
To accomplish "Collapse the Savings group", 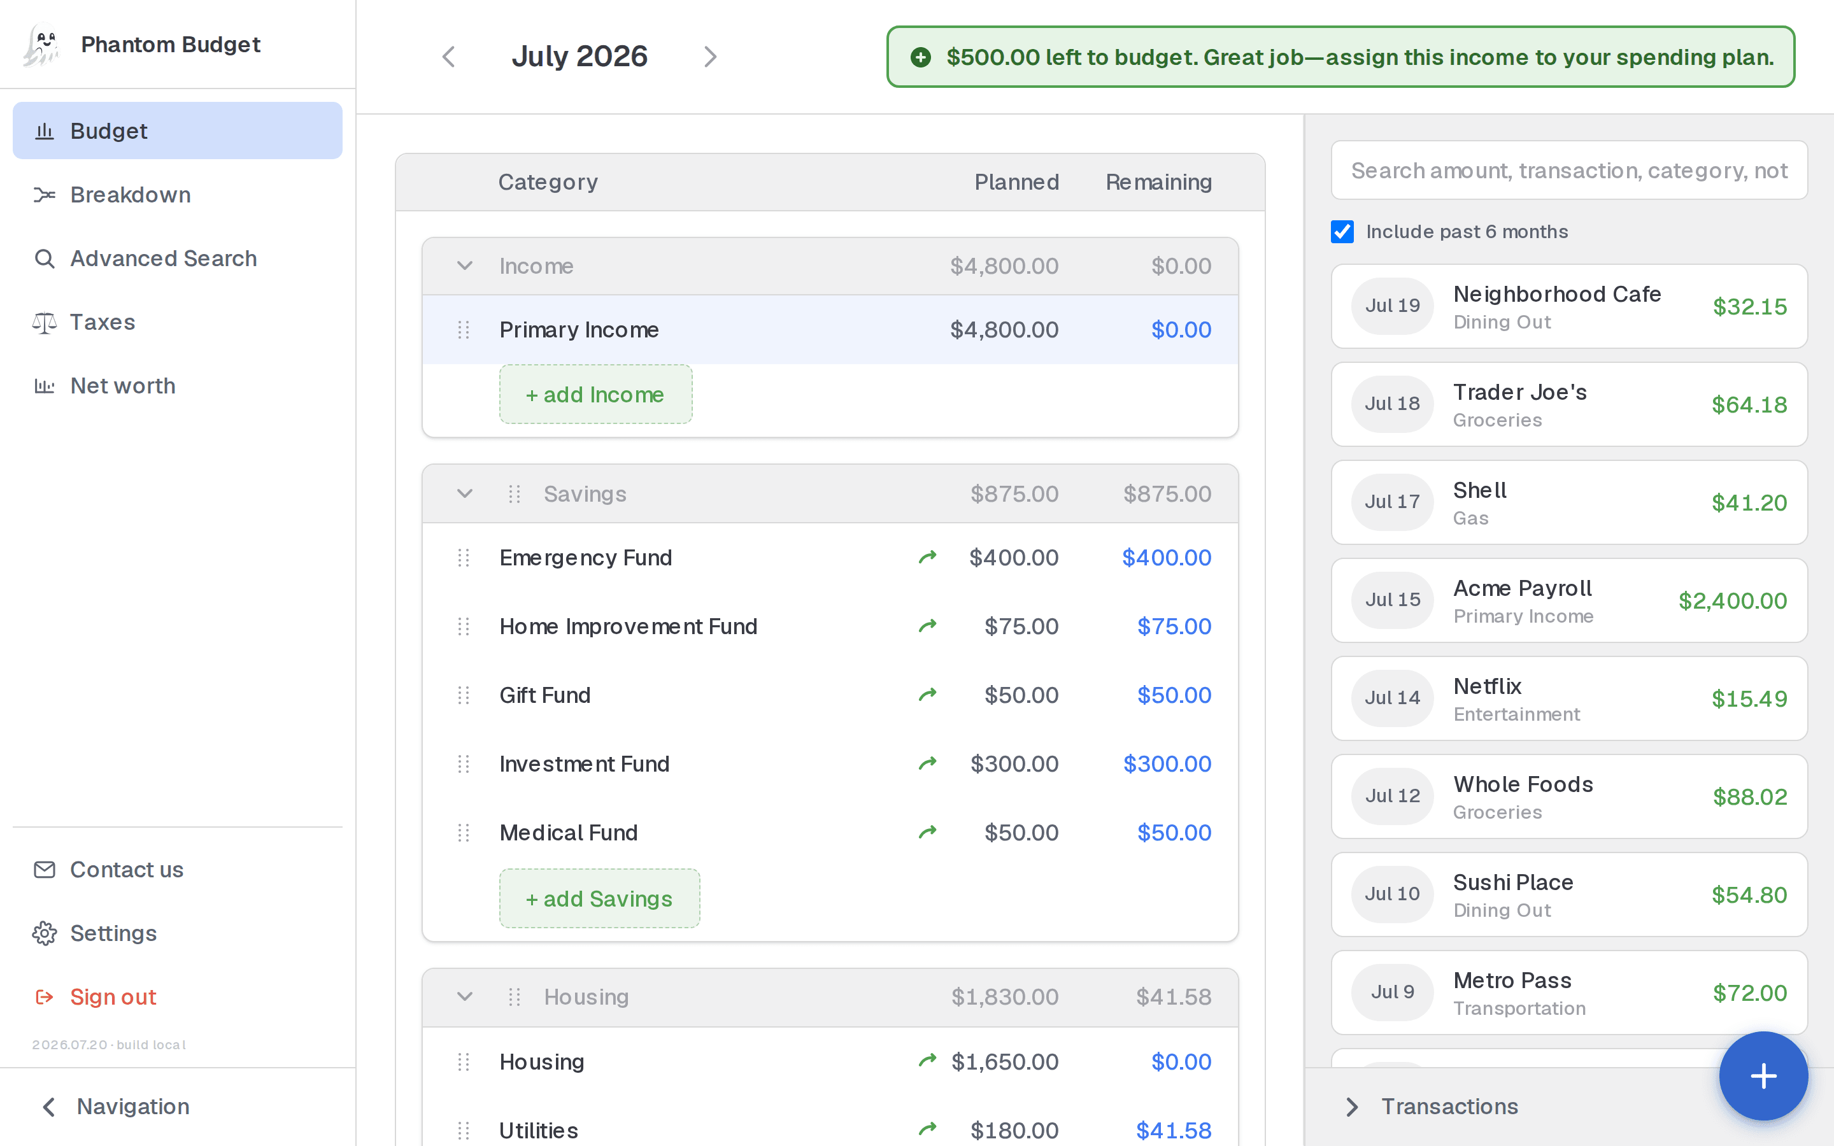I will coord(465,494).
